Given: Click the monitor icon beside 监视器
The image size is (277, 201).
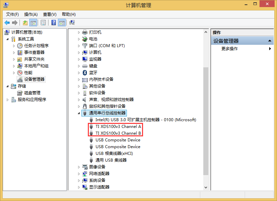Looking at the screenshot, I should pos(85,59).
